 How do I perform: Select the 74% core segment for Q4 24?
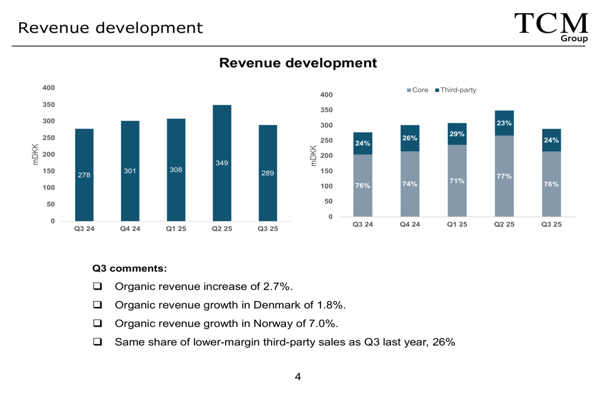coord(410,184)
